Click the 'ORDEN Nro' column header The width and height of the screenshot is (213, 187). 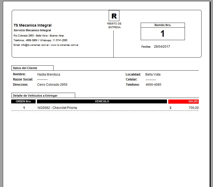pyautogui.click(x=23, y=102)
